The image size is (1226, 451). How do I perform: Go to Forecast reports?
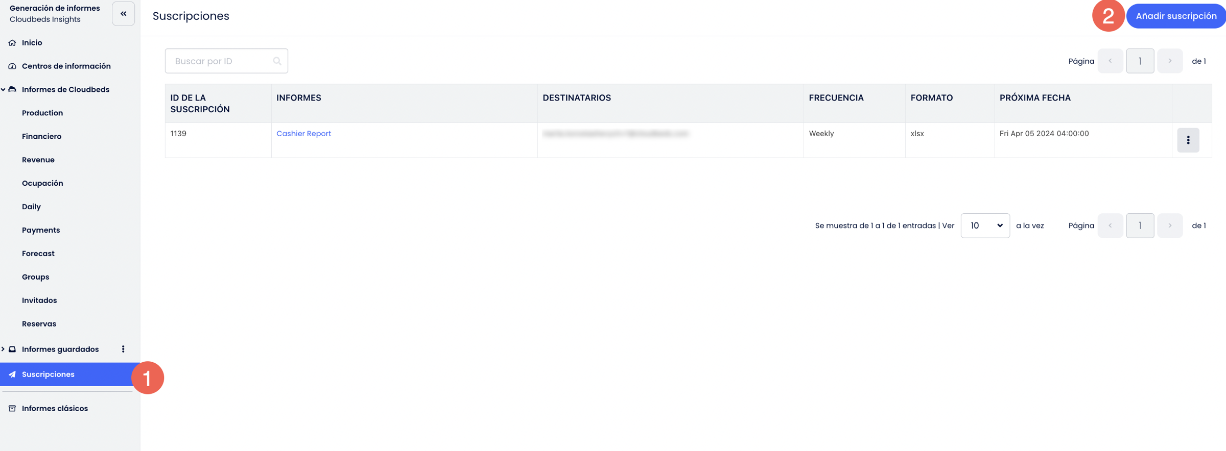[38, 254]
